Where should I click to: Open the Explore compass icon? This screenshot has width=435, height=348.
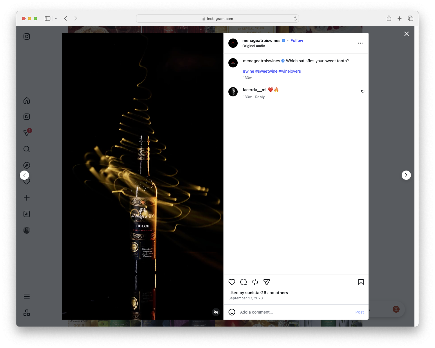tap(26, 165)
